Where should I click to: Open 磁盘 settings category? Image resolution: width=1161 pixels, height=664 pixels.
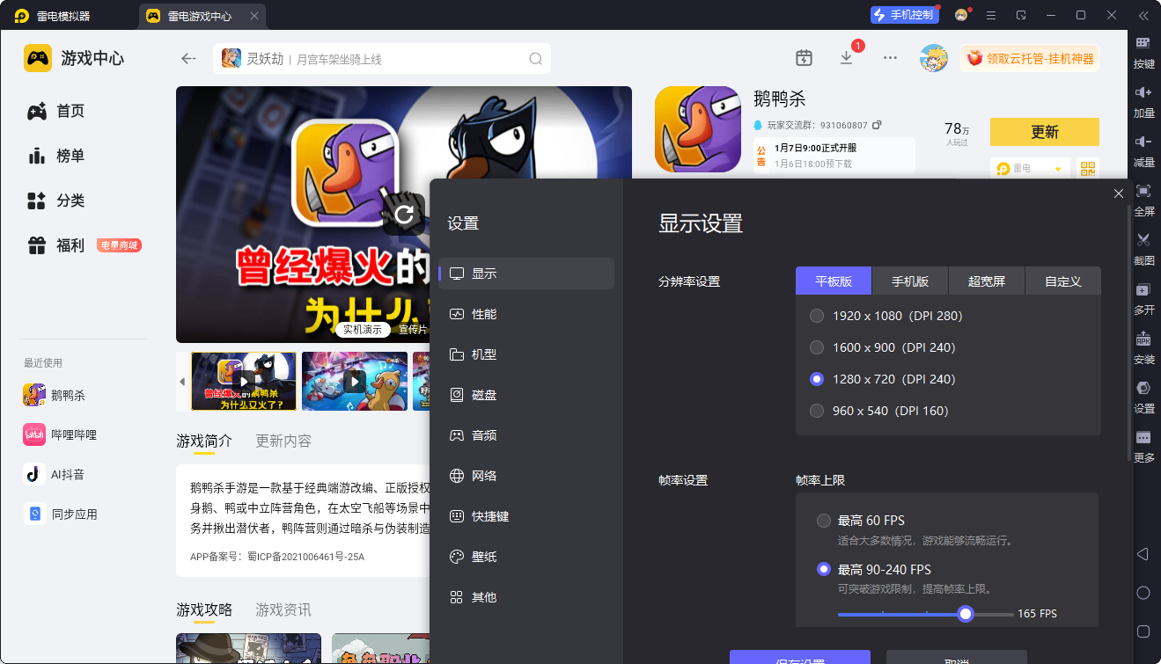pos(526,395)
